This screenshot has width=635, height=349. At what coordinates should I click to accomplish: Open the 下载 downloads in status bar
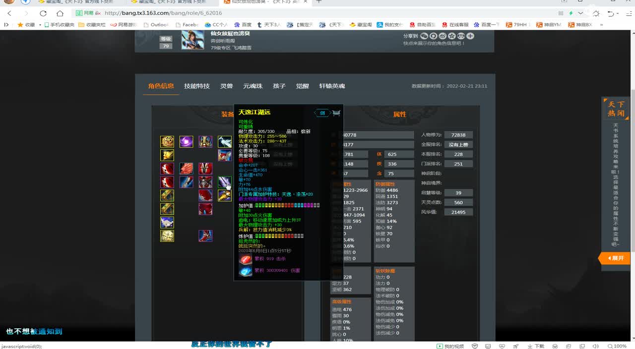pyautogui.click(x=536, y=346)
